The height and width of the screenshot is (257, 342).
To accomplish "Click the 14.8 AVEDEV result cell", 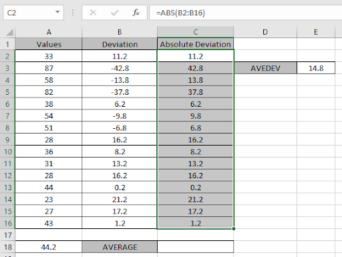I will (x=316, y=68).
